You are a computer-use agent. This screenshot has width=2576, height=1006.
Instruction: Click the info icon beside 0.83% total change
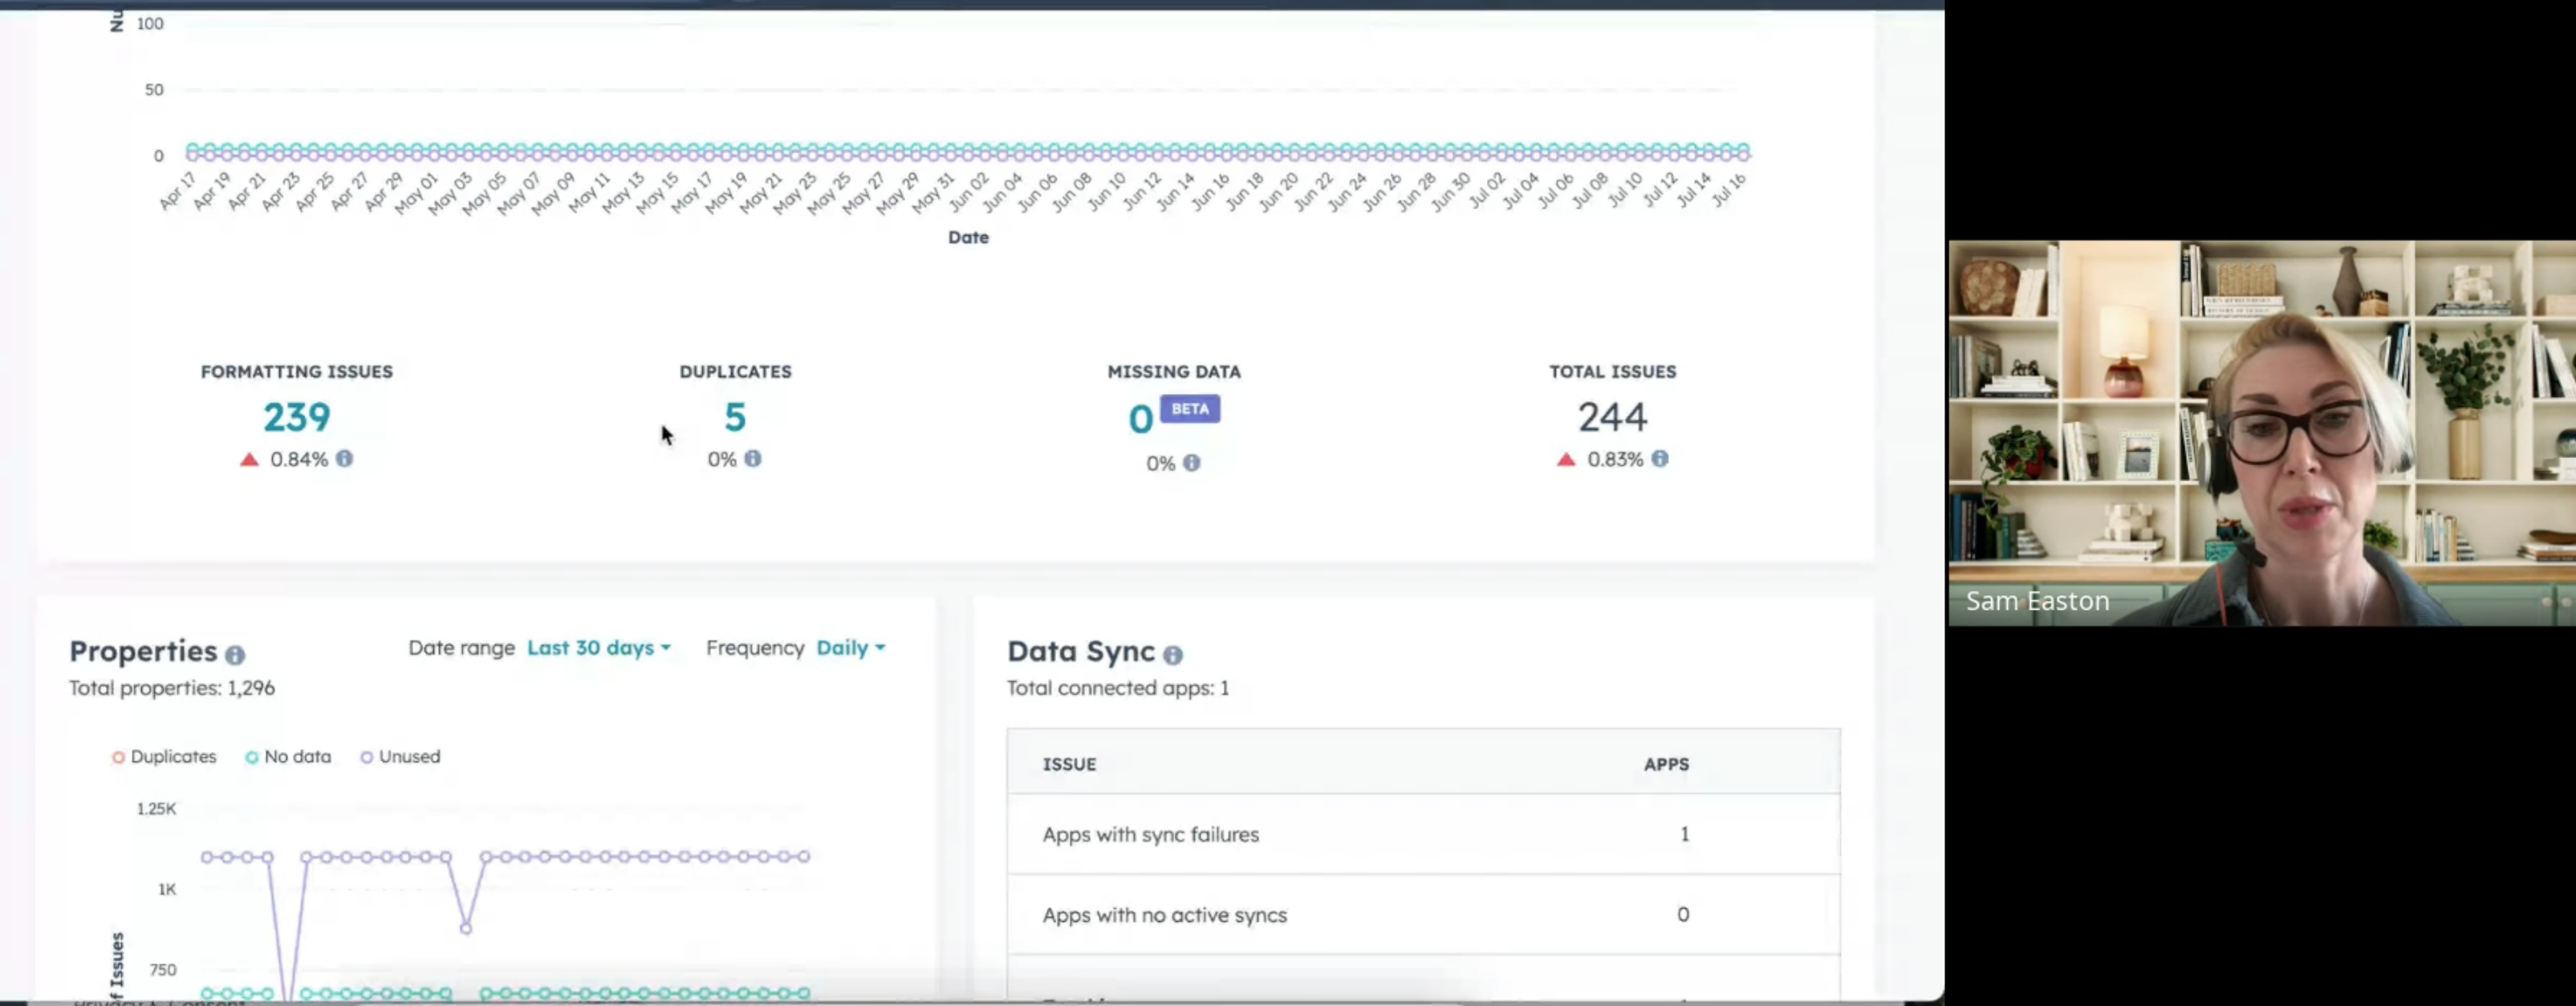(1660, 458)
